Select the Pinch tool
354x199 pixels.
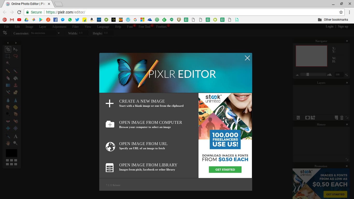tap(16, 128)
